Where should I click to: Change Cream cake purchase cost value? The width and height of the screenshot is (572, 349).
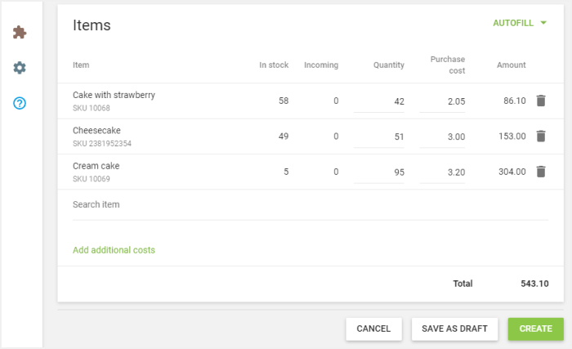pos(442,172)
